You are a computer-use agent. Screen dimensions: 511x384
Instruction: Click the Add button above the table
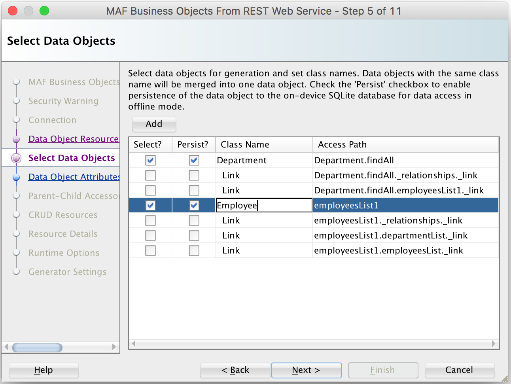[154, 124]
